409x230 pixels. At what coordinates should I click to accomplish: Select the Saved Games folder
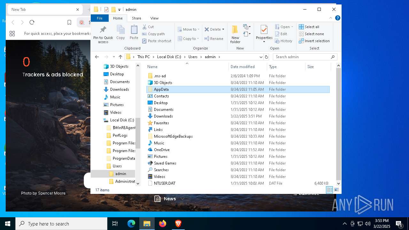coord(238,163)
